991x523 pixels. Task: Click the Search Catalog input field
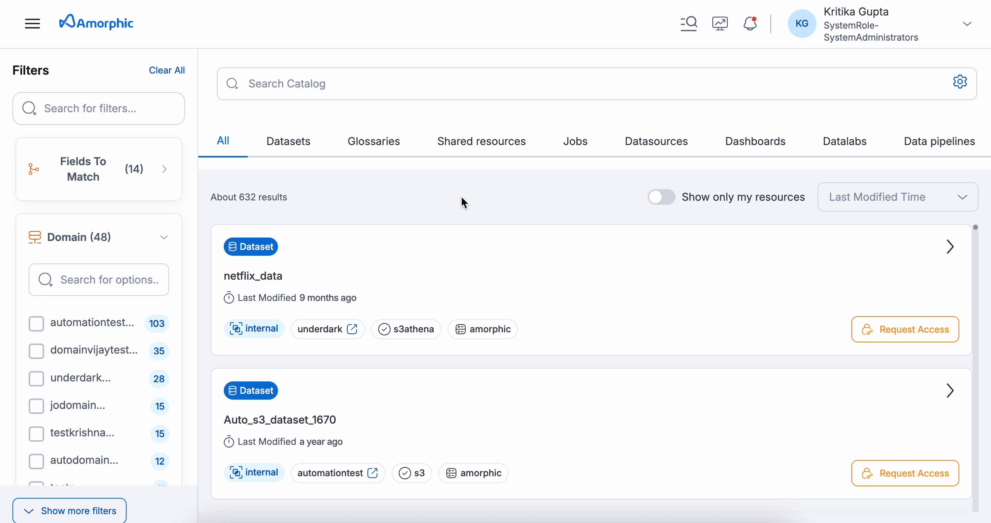[465, 84]
